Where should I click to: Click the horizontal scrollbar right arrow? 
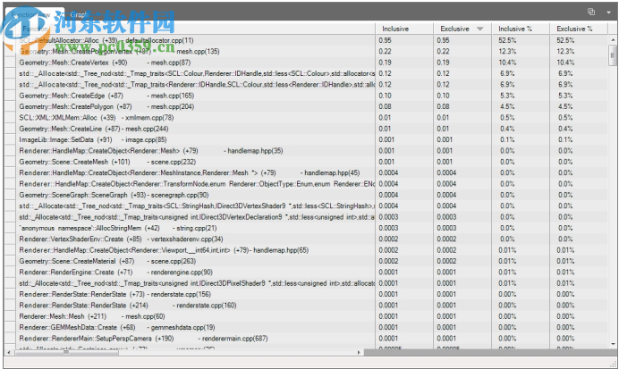359,352
